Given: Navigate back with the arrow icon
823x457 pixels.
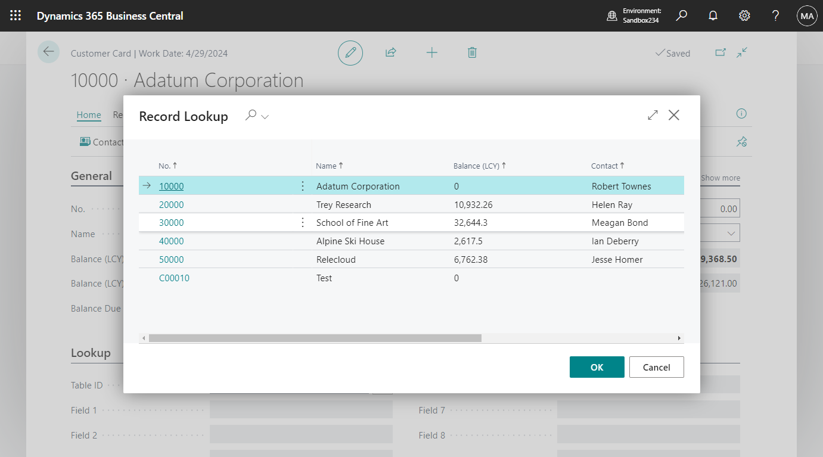Looking at the screenshot, I should coord(48,52).
